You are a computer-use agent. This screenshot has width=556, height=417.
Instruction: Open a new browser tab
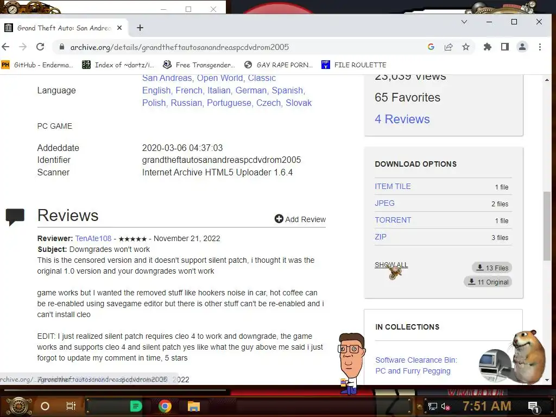click(140, 28)
